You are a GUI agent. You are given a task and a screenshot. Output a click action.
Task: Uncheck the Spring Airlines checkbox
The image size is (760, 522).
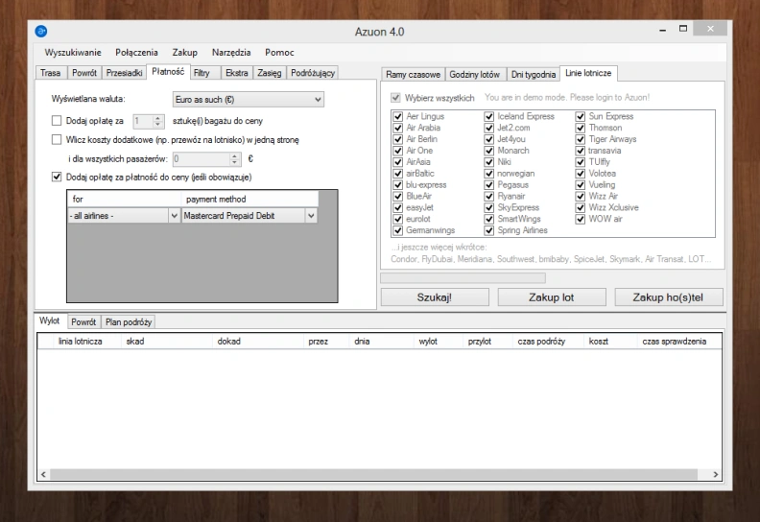click(489, 230)
